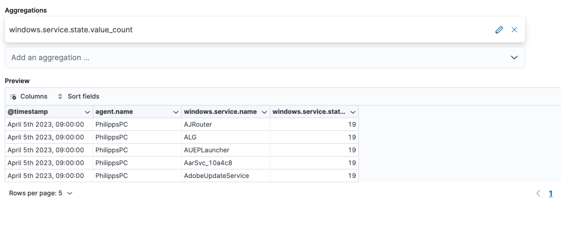Open @timestamp column header menu

click(x=87, y=112)
